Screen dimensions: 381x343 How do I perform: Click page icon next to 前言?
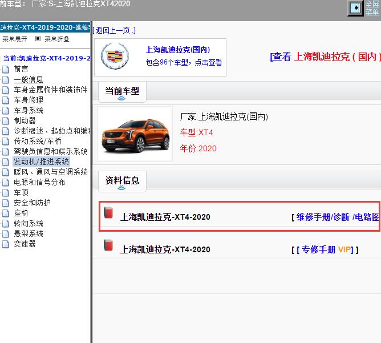[5, 70]
